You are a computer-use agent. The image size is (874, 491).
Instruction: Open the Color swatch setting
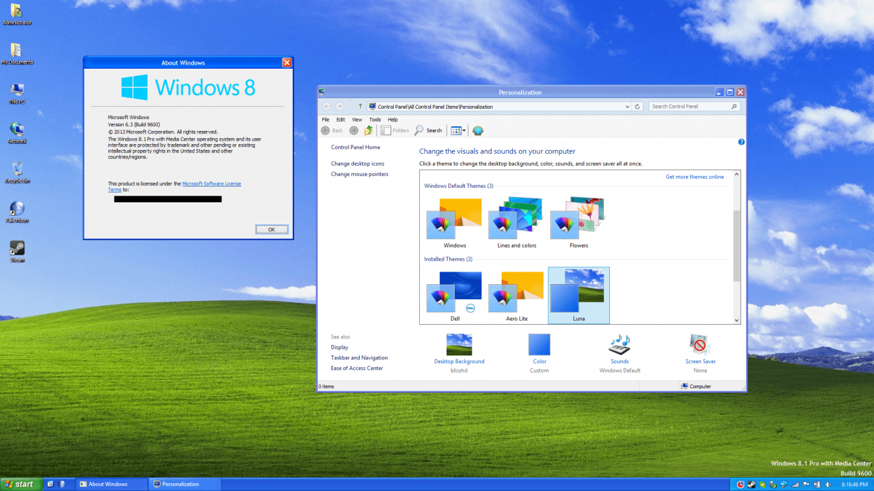pos(539,344)
